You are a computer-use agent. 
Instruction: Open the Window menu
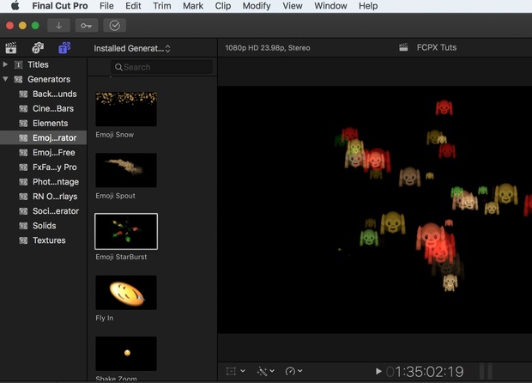330,6
